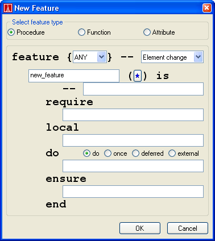Dismiss dialog with Cancel button

click(188, 228)
